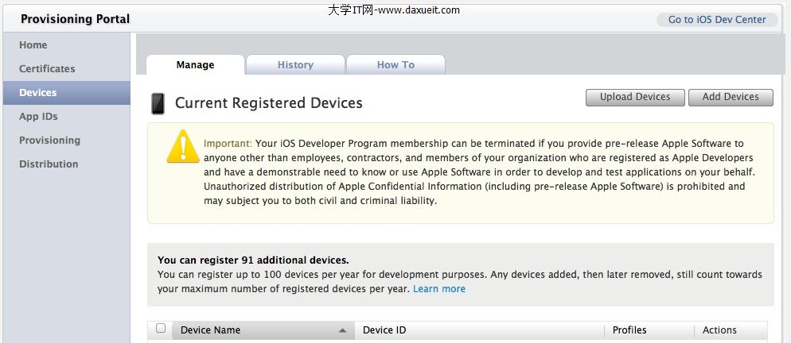Switch to the Manage tab
This screenshot has height=343, width=791.
click(195, 65)
